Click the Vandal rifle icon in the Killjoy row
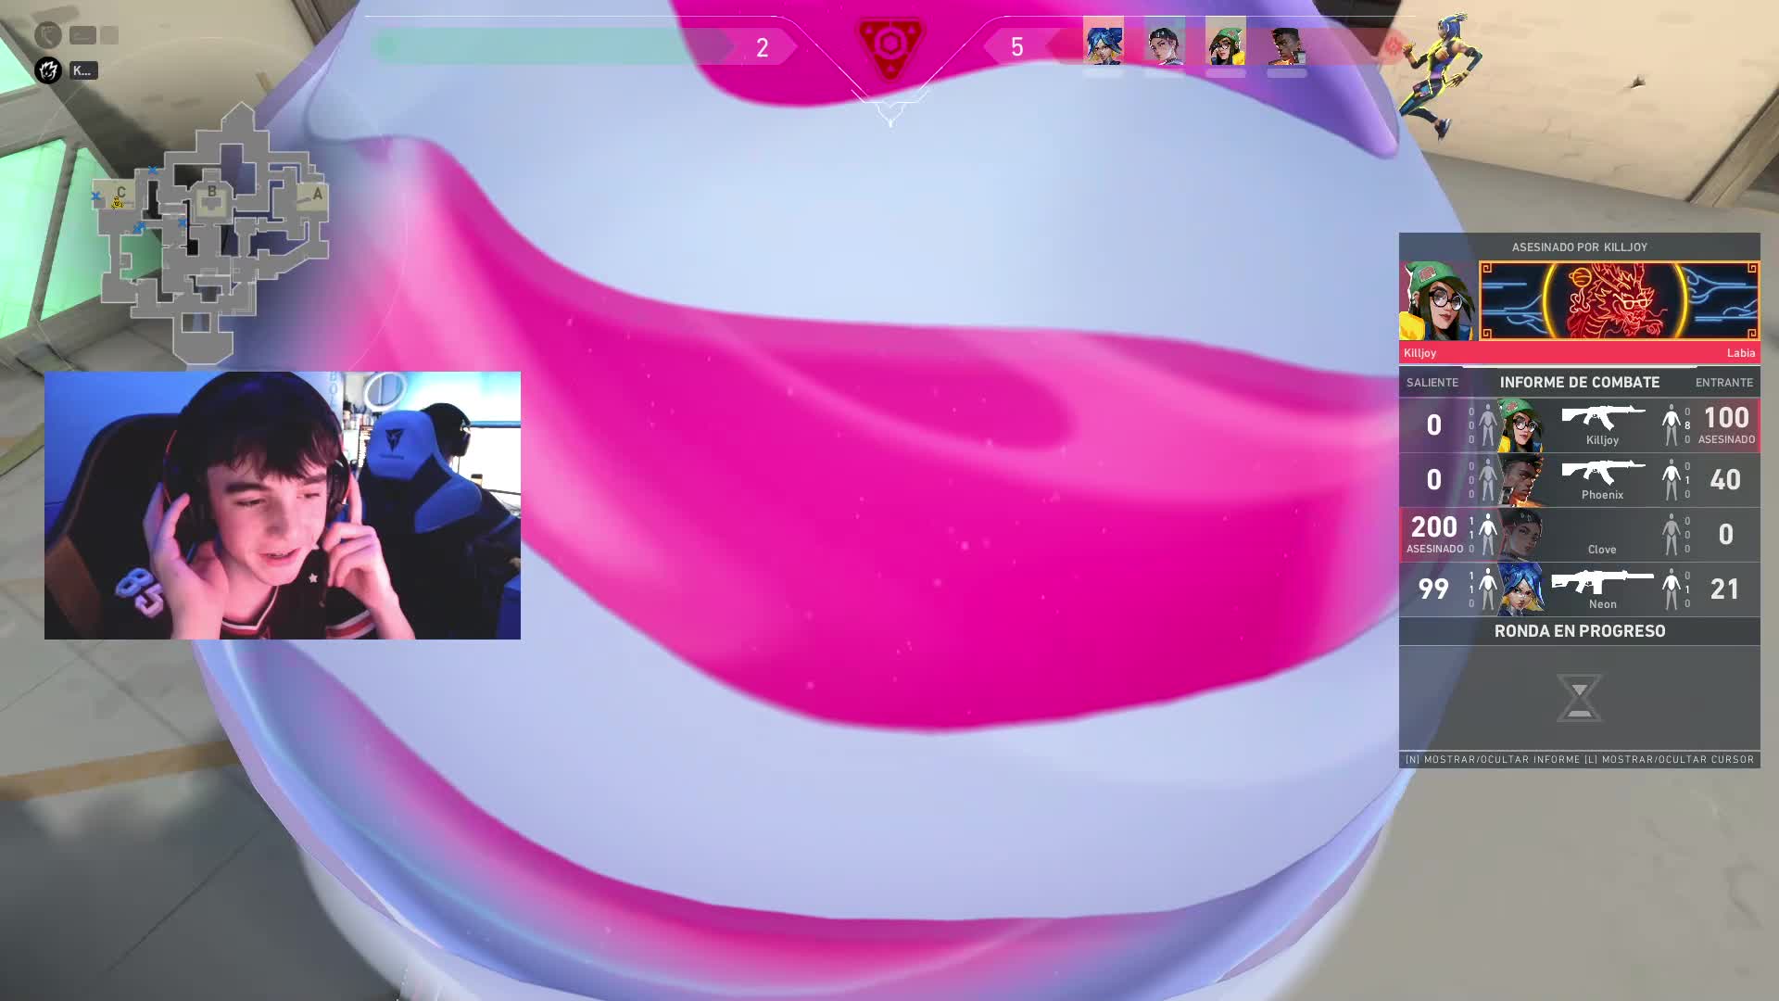Image resolution: width=1779 pixels, height=1001 pixels. (x=1603, y=416)
